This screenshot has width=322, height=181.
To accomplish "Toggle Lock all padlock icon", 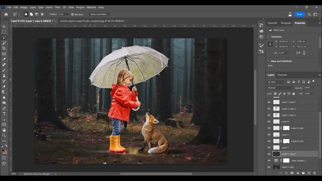I will [294, 94].
